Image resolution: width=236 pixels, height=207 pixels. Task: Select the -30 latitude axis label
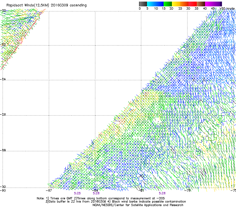click(x=3, y=187)
